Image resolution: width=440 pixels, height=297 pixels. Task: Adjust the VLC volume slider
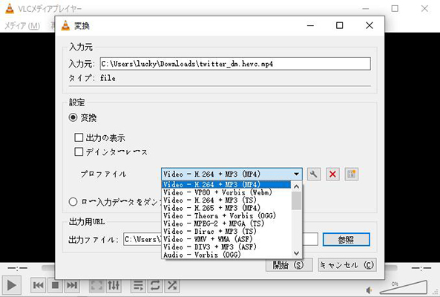point(404,287)
